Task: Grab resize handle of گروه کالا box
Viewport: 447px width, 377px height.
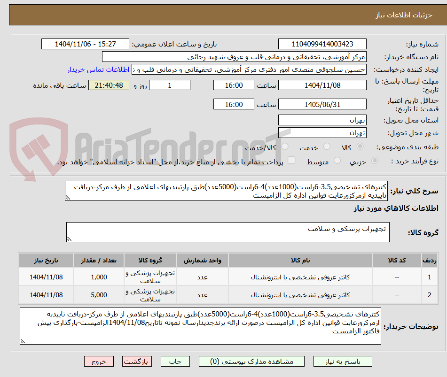Action: [x=69, y=239]
